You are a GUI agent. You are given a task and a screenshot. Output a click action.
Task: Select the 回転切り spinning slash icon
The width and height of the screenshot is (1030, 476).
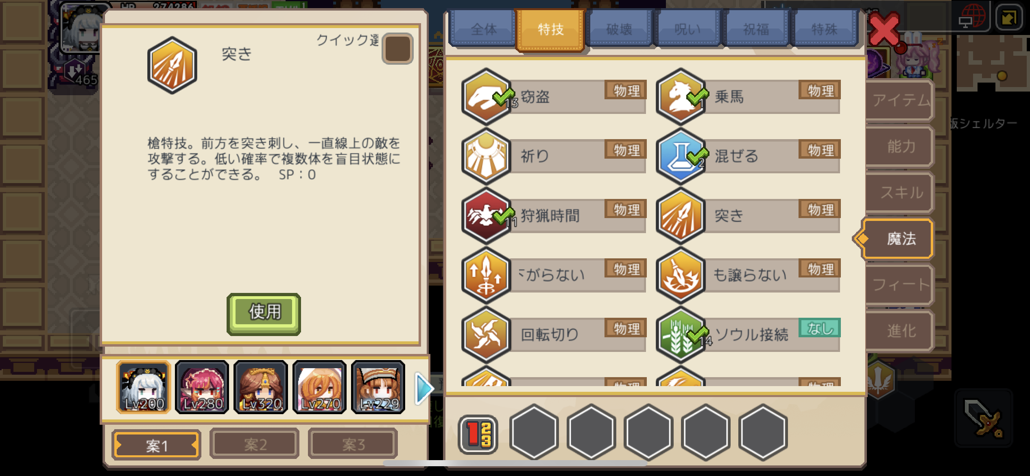(486, 334)
